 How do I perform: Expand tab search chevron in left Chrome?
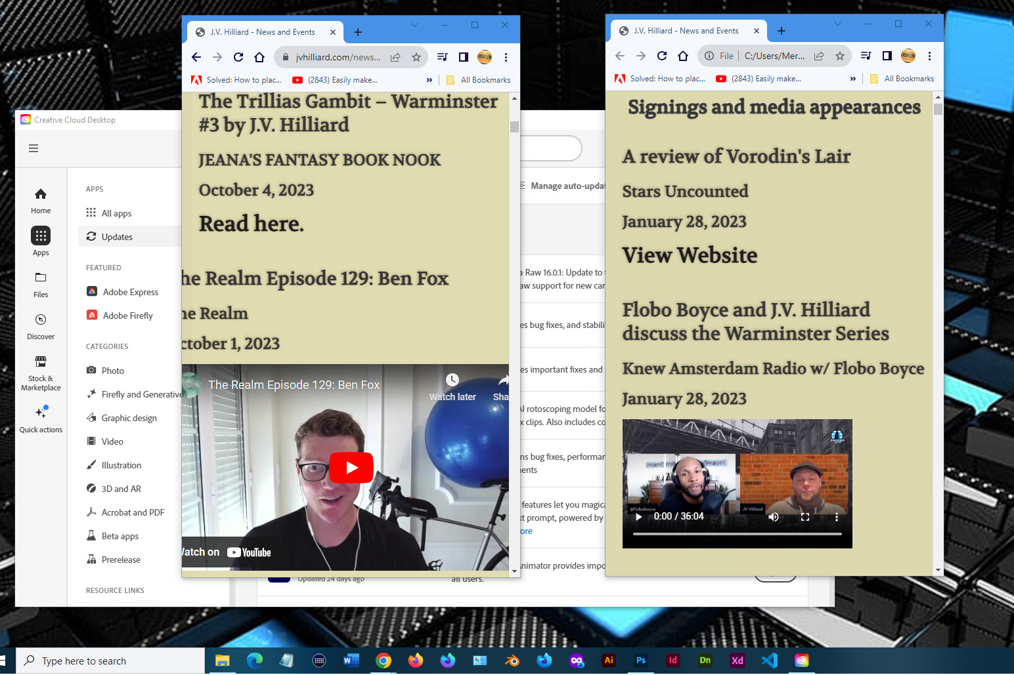(x=414, y=25)
